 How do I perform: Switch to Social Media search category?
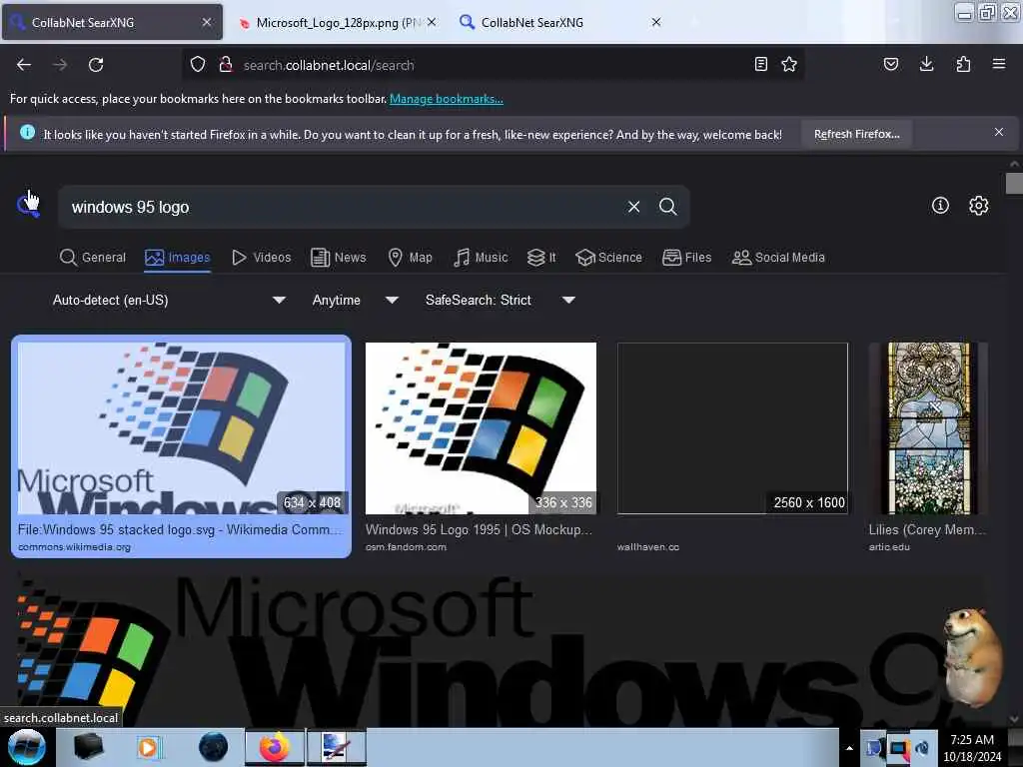click(x=778, y=258)
